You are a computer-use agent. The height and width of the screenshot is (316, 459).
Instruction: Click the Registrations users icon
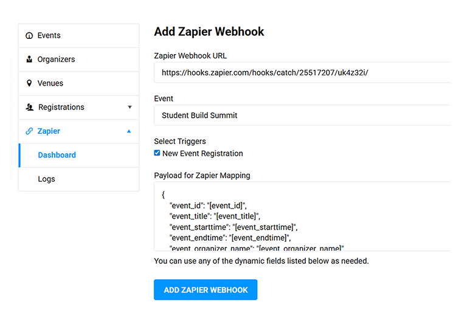click(x=30, y=107)
